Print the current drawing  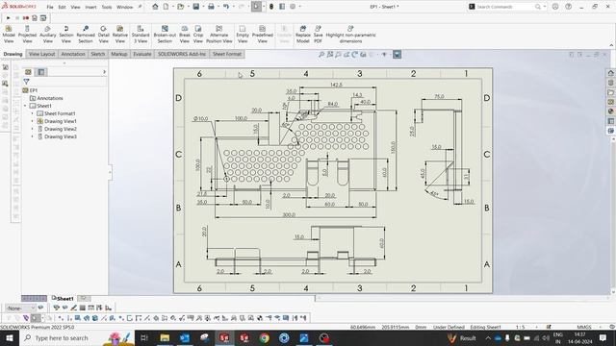click(x=211, y=7)
